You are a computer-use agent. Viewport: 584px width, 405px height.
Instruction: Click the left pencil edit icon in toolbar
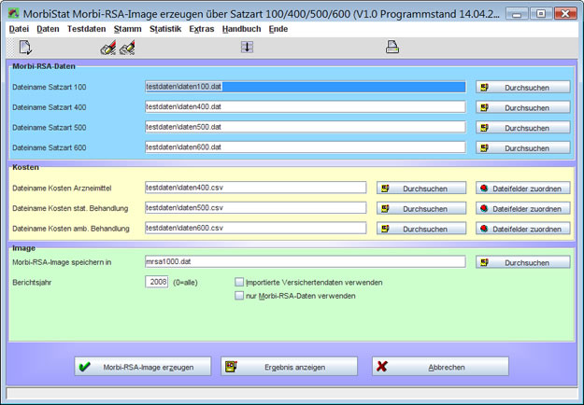tap(107, 48)
